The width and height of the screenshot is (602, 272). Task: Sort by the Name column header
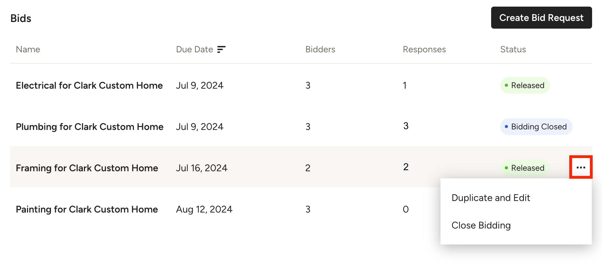click(x=28, y=49)
